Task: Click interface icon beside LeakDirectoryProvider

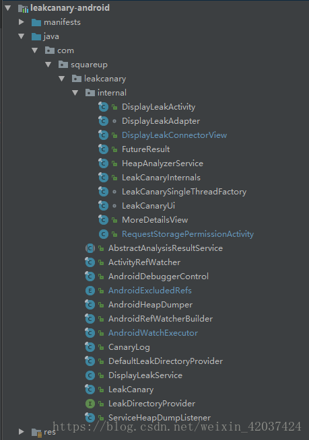Action: pyautogui.click(x=90, y=404)
